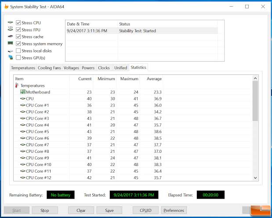Open the Unified tab
Viewport: 272px width, 218px height.
coord(121,68)
